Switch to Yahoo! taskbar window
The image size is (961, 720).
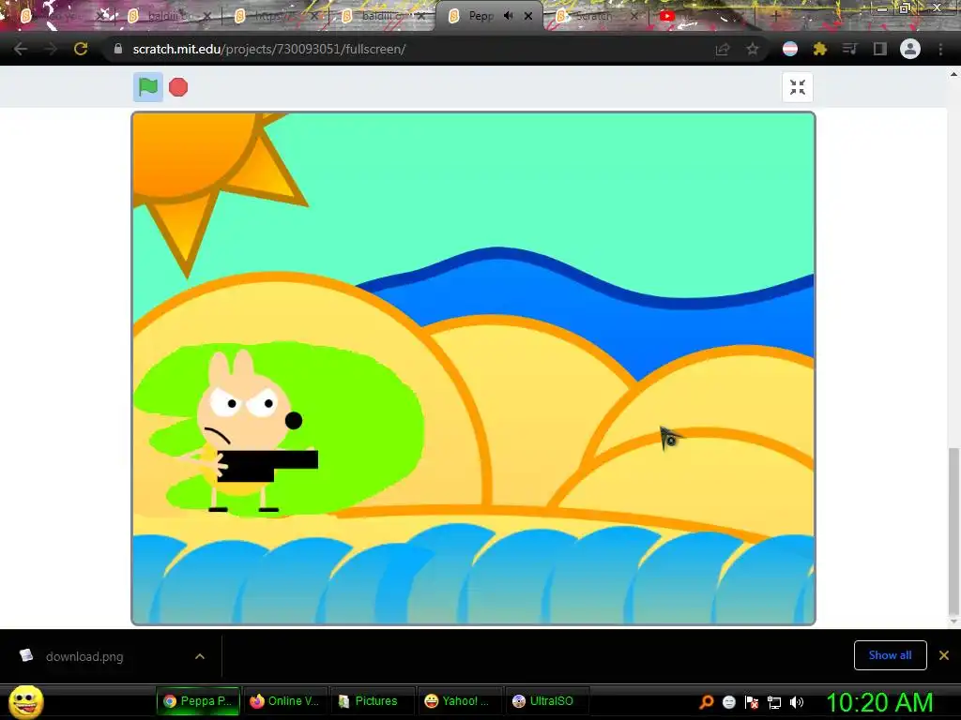tap(461, 701)
